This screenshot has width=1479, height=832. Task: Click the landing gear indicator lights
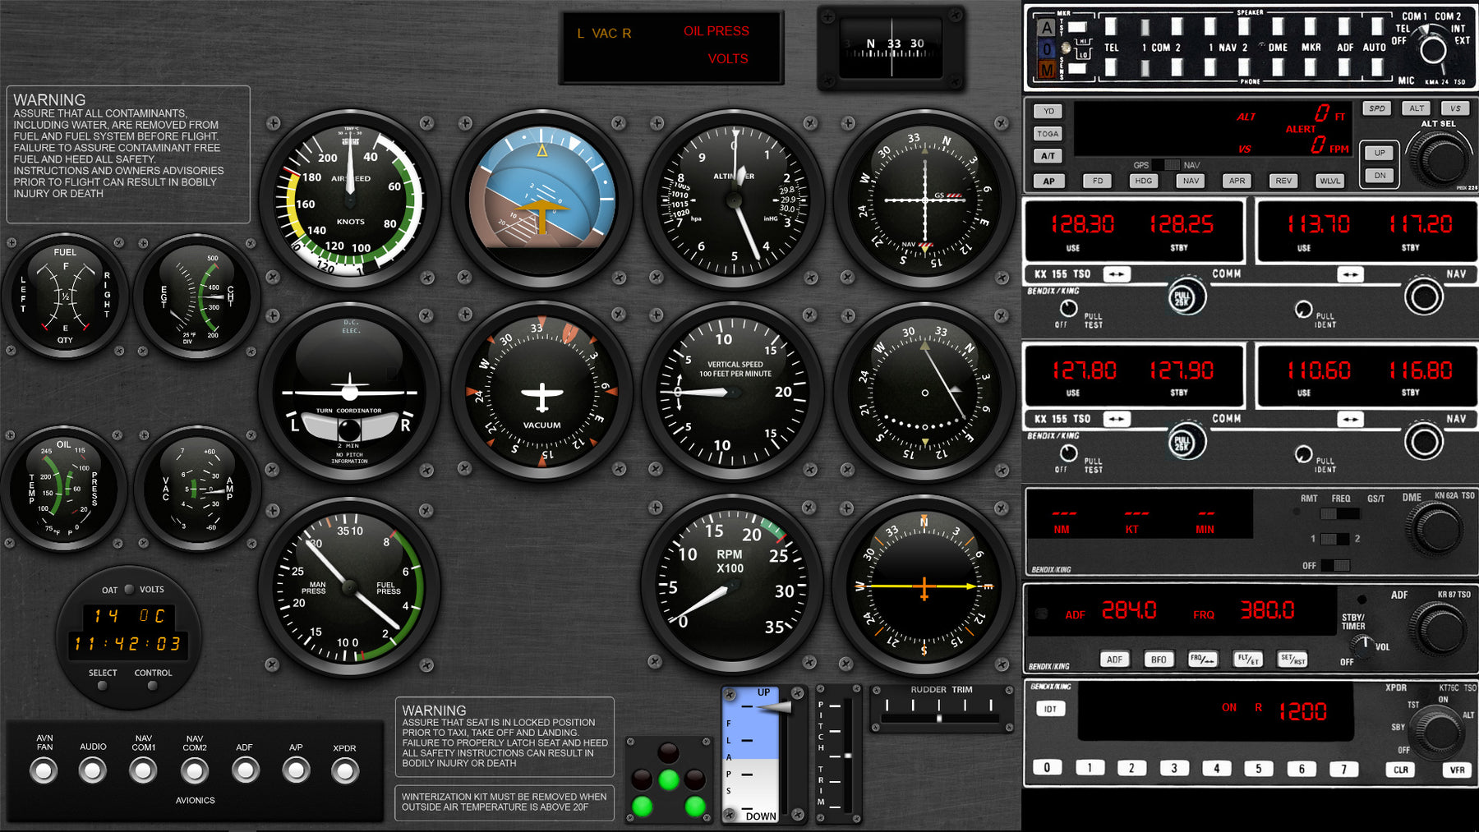tap(669, 780)
